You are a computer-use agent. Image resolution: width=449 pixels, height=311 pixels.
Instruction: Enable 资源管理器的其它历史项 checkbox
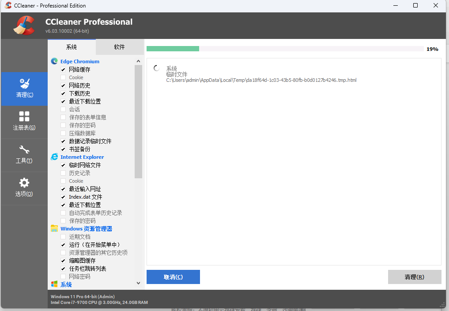63,253
